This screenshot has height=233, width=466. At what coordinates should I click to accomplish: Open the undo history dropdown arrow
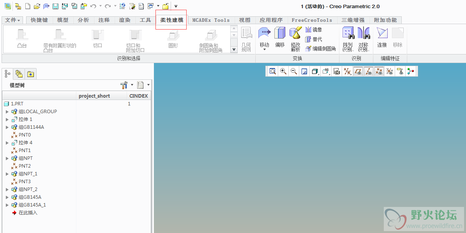[101, 6]
